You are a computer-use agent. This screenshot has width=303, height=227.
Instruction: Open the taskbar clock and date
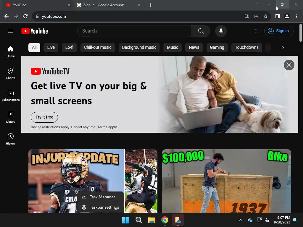point(282,220)
